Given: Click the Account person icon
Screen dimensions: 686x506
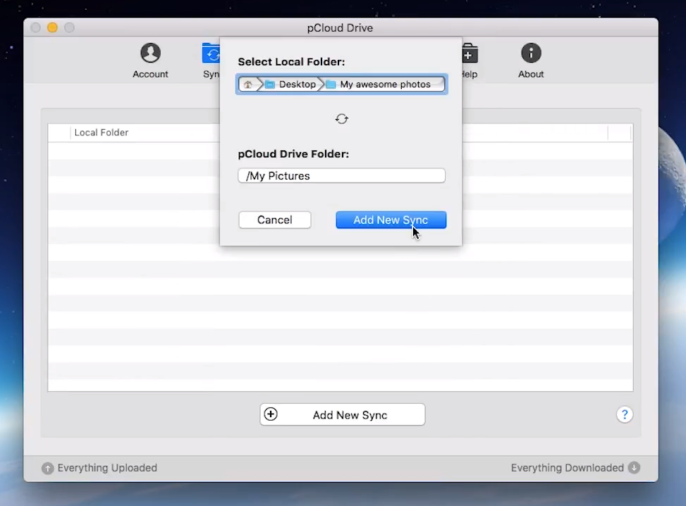Looking at the screenshot, I should click(150, 53).
